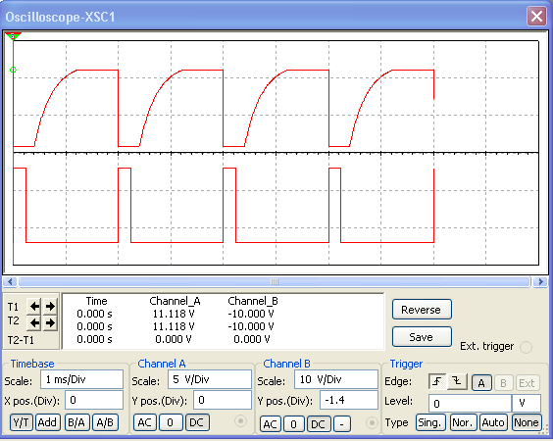The height and width of the screenshot is (441, 553).
Task: Switch display mode to B/A
Action: (x=76, y=422)
